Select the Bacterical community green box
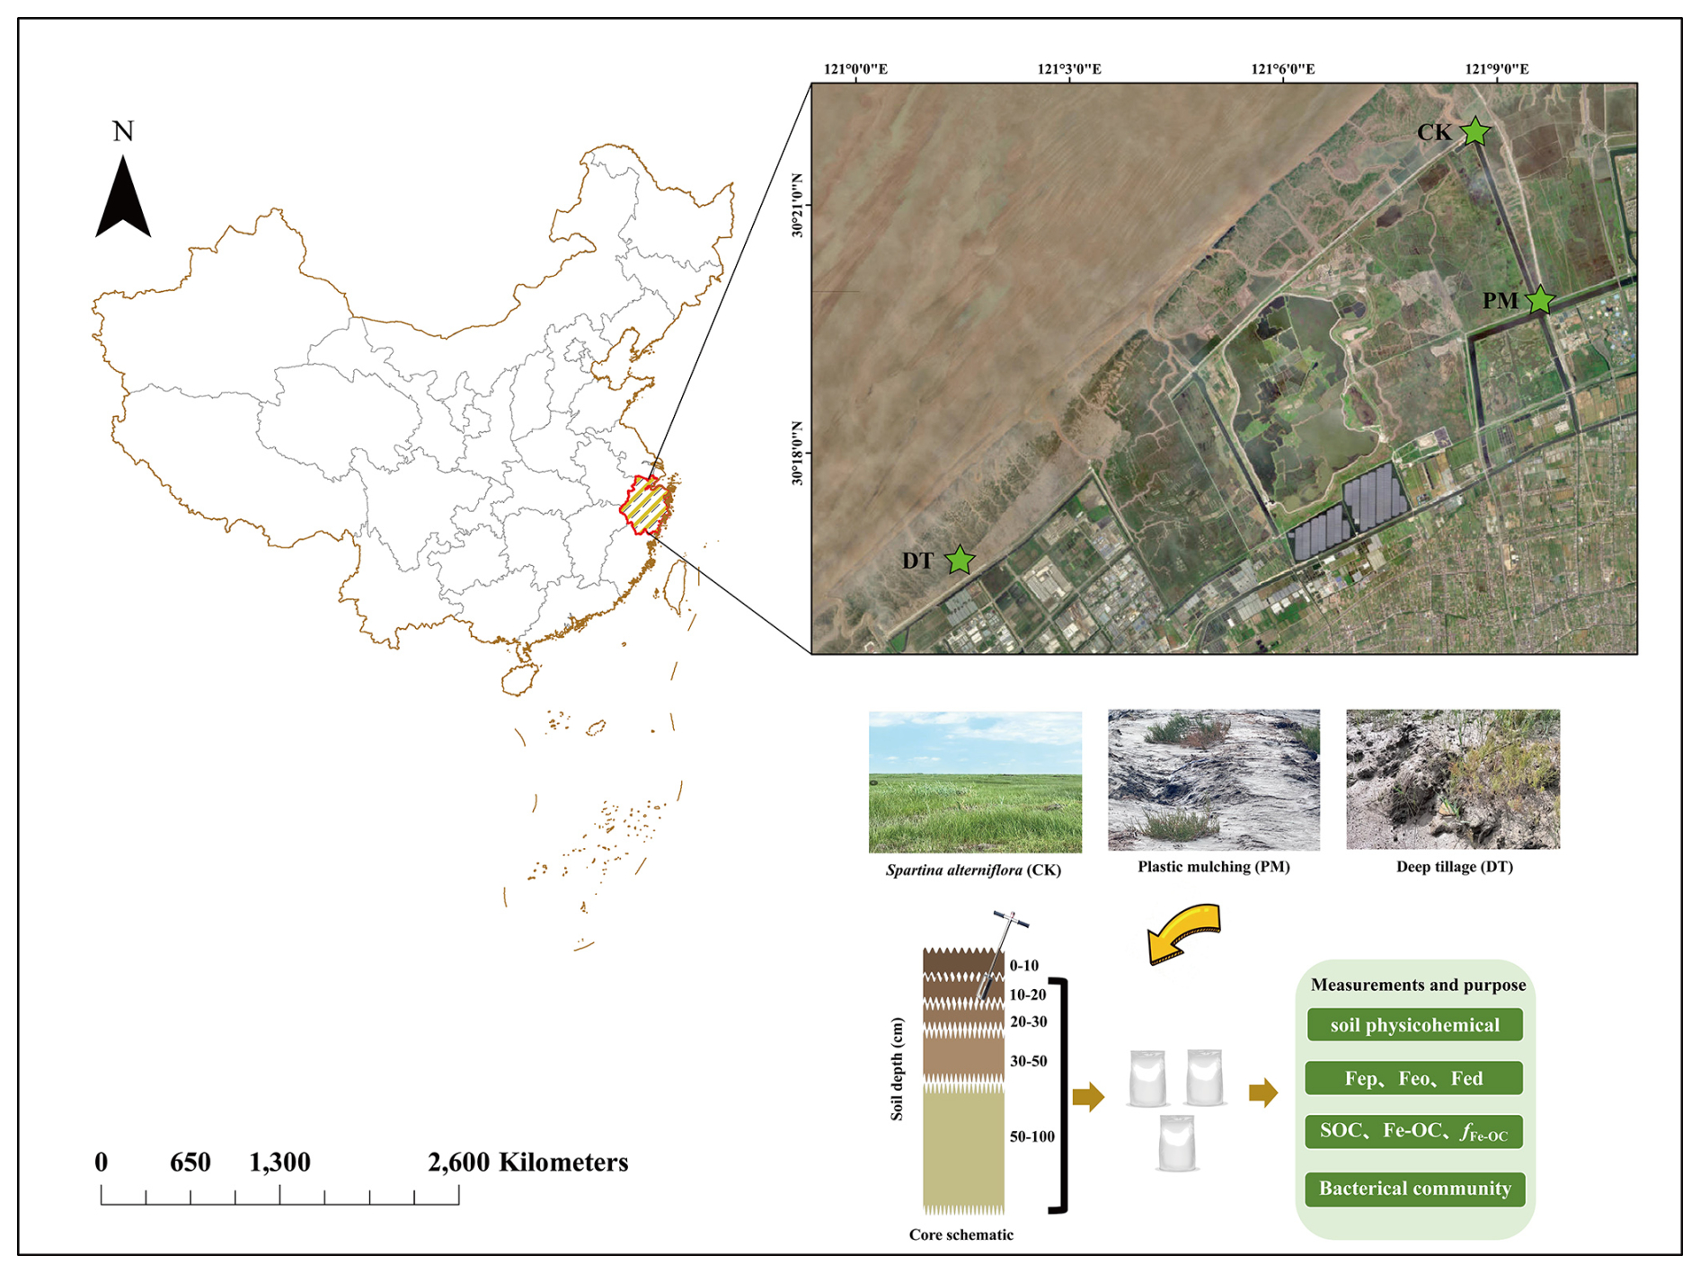Screen dimensions: 1700x1273 [x=1415, y=1189]
